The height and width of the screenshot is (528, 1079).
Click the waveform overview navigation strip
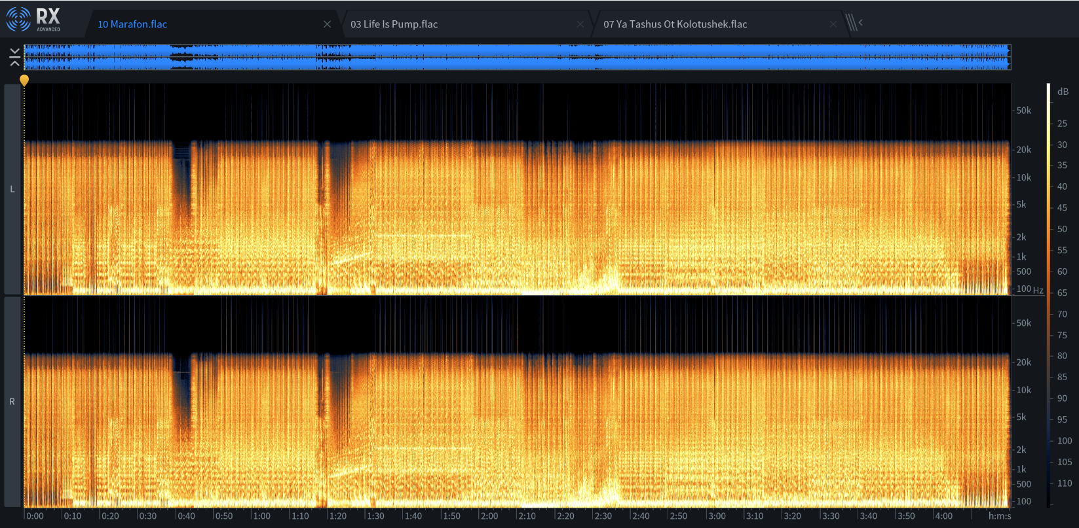click(x=518, y=57)
